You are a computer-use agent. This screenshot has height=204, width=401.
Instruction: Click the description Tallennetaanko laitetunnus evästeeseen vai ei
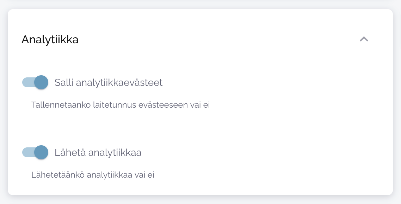(121, 105)
